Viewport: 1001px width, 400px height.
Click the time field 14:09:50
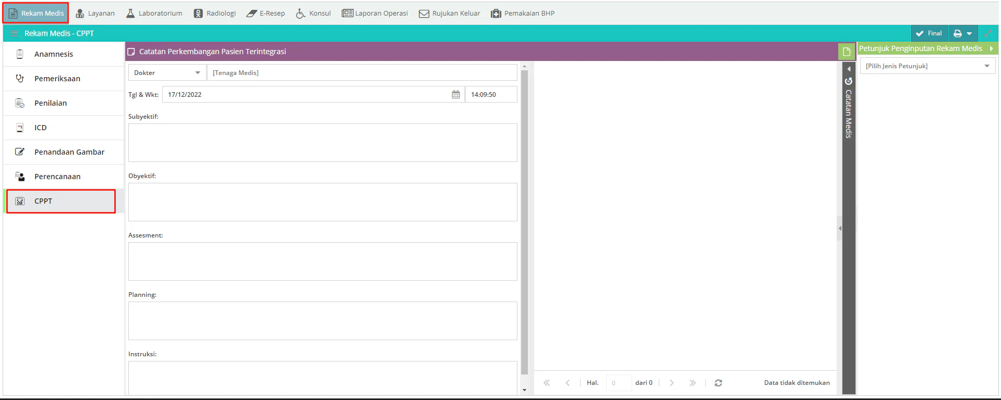point(491,95)
